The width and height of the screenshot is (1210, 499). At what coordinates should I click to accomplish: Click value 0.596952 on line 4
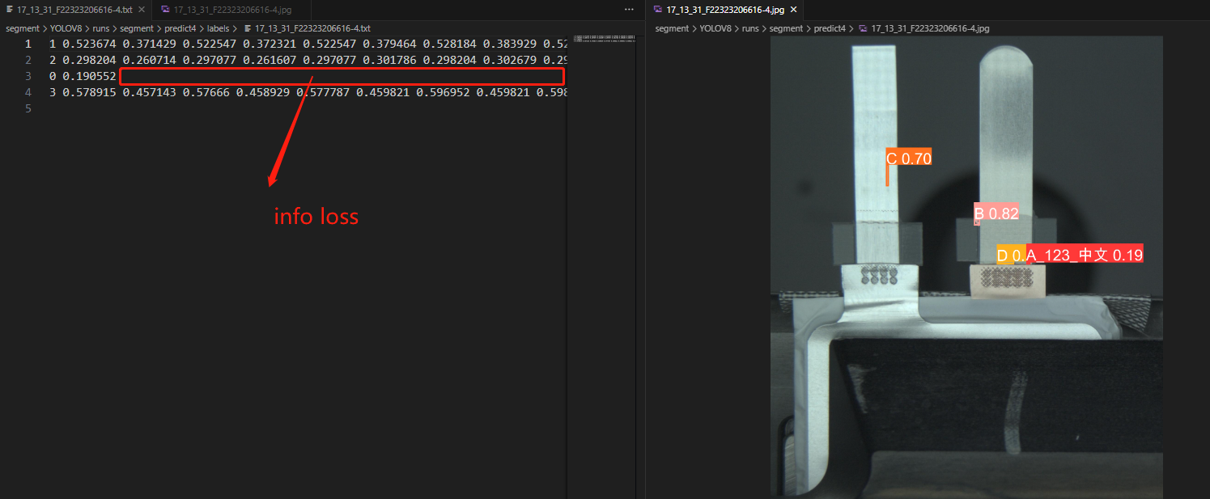tap(443, 92)
